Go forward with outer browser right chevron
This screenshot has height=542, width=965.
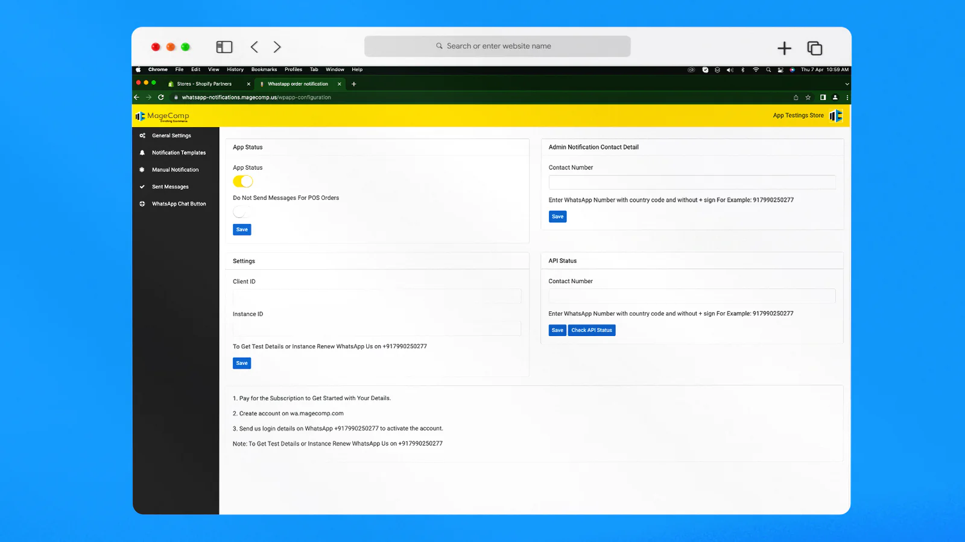pos(277,47)
